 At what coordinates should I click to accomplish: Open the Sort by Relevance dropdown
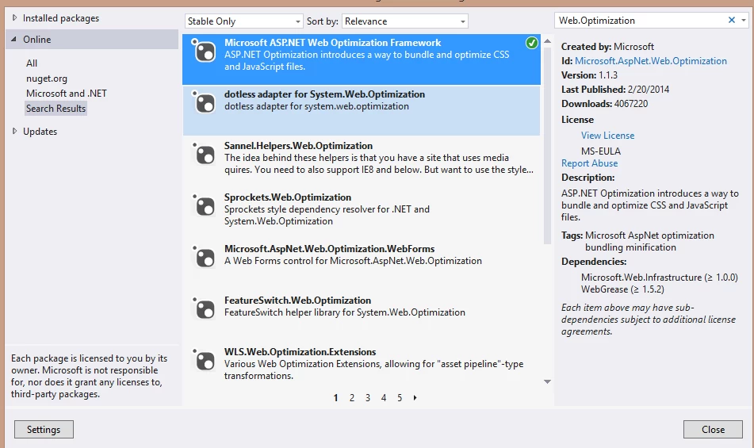pos(405,21)
